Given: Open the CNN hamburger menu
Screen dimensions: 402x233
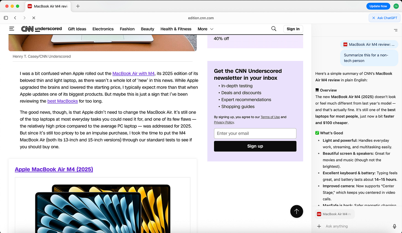Looking at the screenshot, I should click(12, 29).
